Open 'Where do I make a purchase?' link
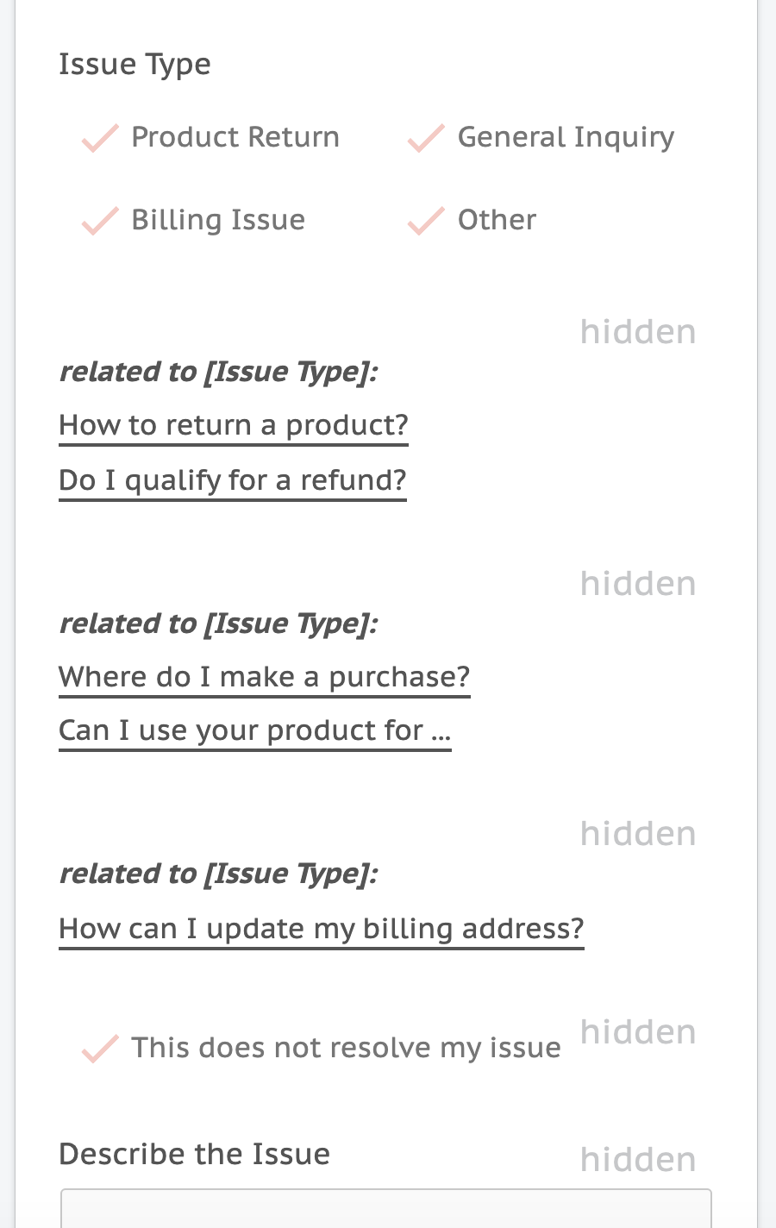This screenshot has height=1228, width=776. pyautogui.click(x=265, y=678)
